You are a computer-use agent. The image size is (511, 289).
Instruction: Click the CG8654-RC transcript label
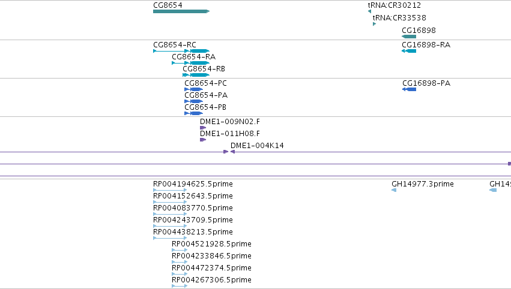175,44
